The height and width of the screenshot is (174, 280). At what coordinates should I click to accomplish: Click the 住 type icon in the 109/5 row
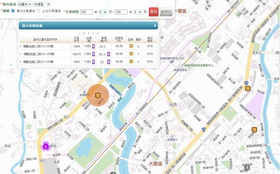[131, 62]
